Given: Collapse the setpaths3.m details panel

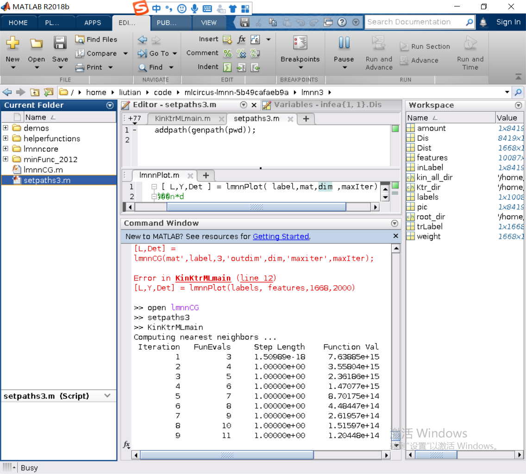Looking at the screenshot, I should [107, 396].
